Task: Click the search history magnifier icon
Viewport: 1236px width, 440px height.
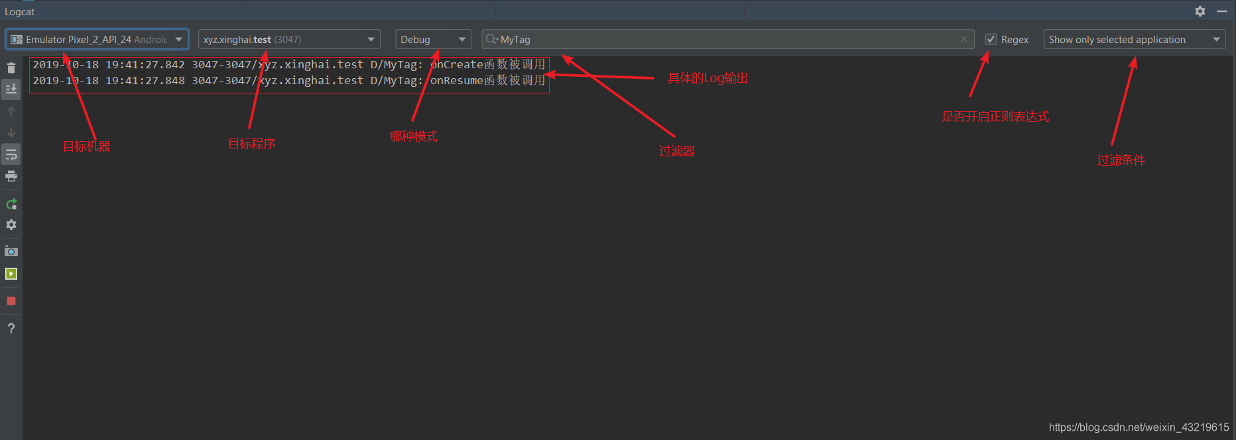Action: [x=491, y=39]
